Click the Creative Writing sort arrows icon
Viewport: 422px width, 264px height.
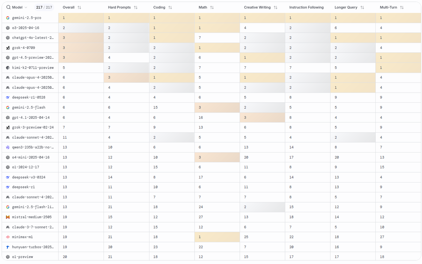(x=275, y=7)
